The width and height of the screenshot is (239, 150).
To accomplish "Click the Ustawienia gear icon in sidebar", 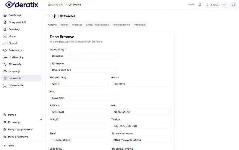I will click(5, 78).
